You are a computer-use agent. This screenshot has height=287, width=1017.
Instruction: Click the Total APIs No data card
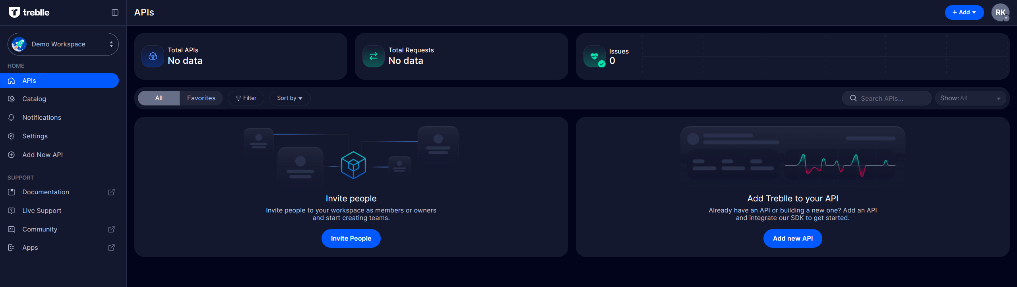point(241,56)
